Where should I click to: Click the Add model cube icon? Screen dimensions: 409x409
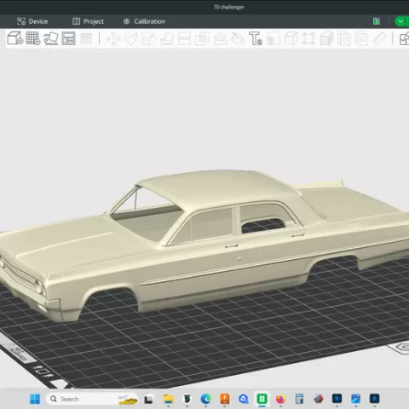(14, 38)
